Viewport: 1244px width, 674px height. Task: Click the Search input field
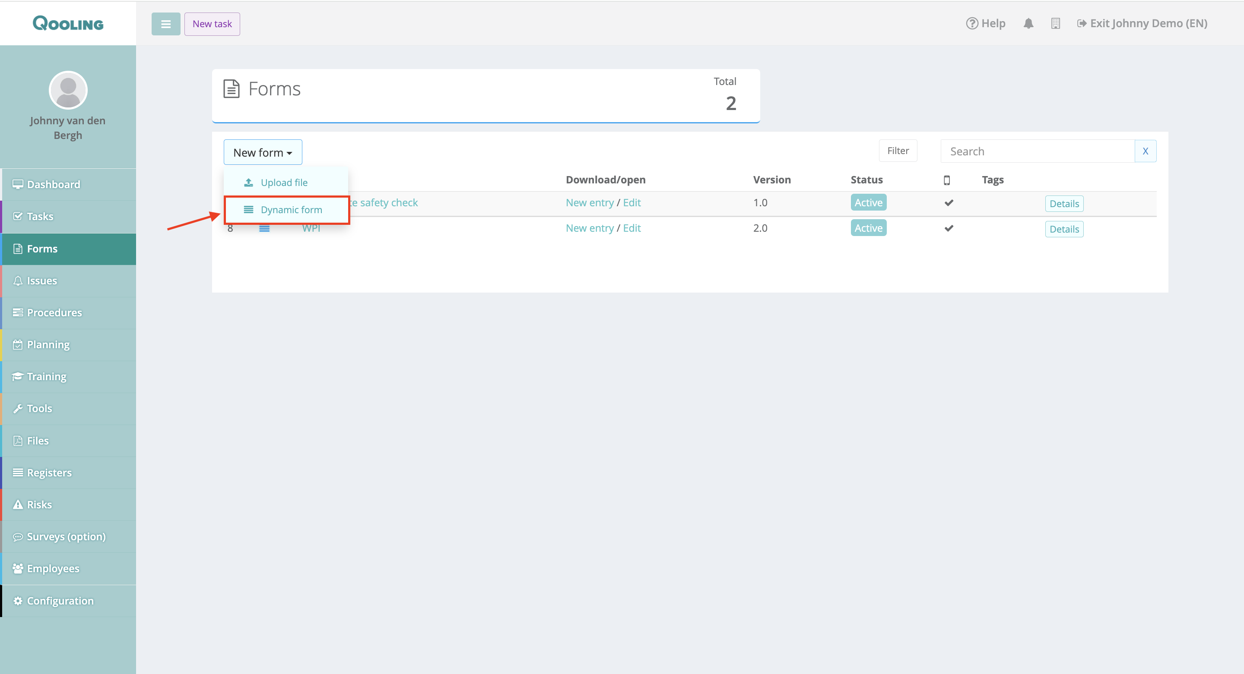(x=1037, y=151)
